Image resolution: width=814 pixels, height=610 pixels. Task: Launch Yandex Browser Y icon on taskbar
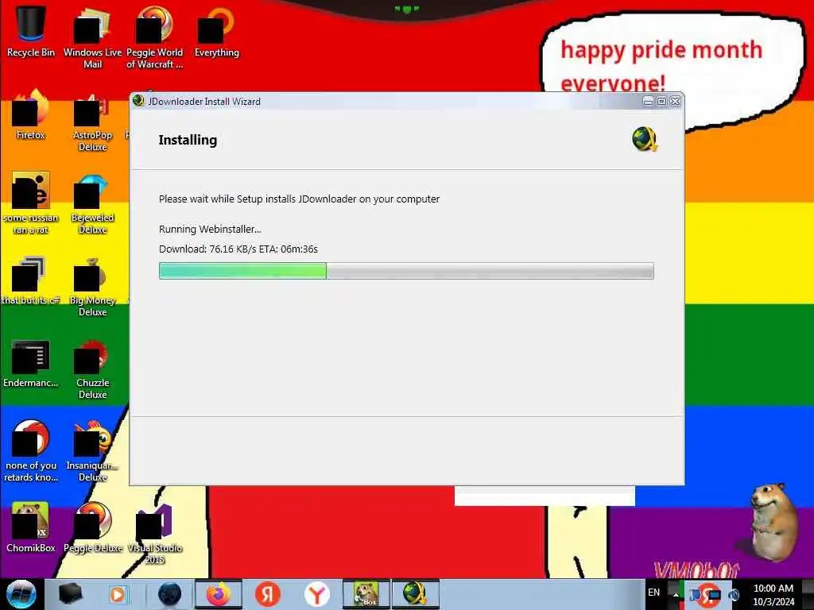(x=316, y=594)
